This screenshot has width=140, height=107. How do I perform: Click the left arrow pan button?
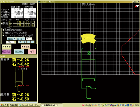(x=28, y=42)
